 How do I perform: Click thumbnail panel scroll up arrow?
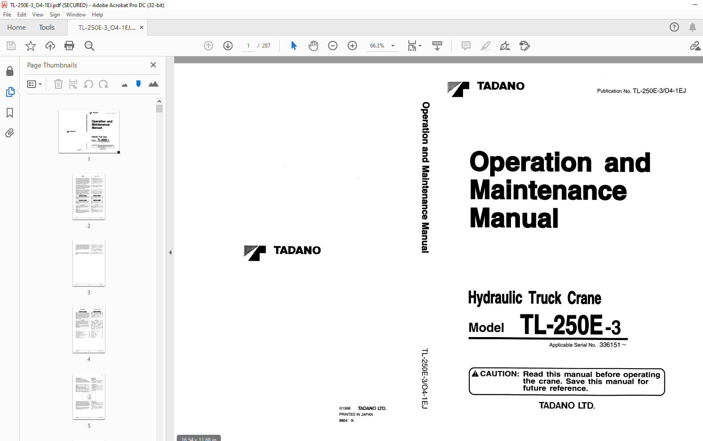click(159, 101)
